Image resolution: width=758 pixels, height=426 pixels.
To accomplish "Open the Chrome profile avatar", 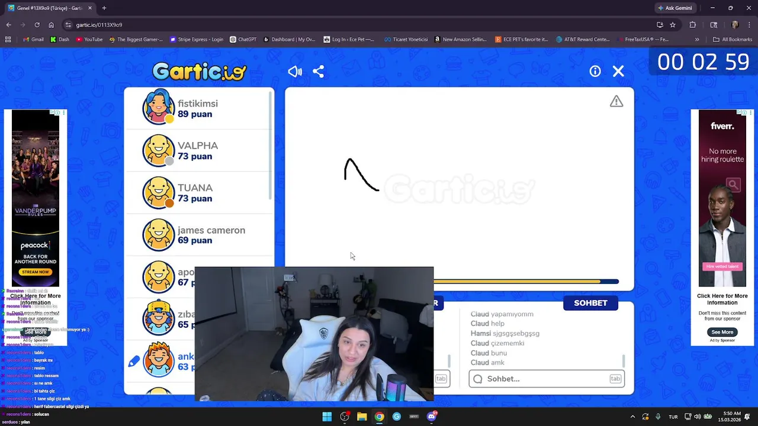I will pos(735,25).
